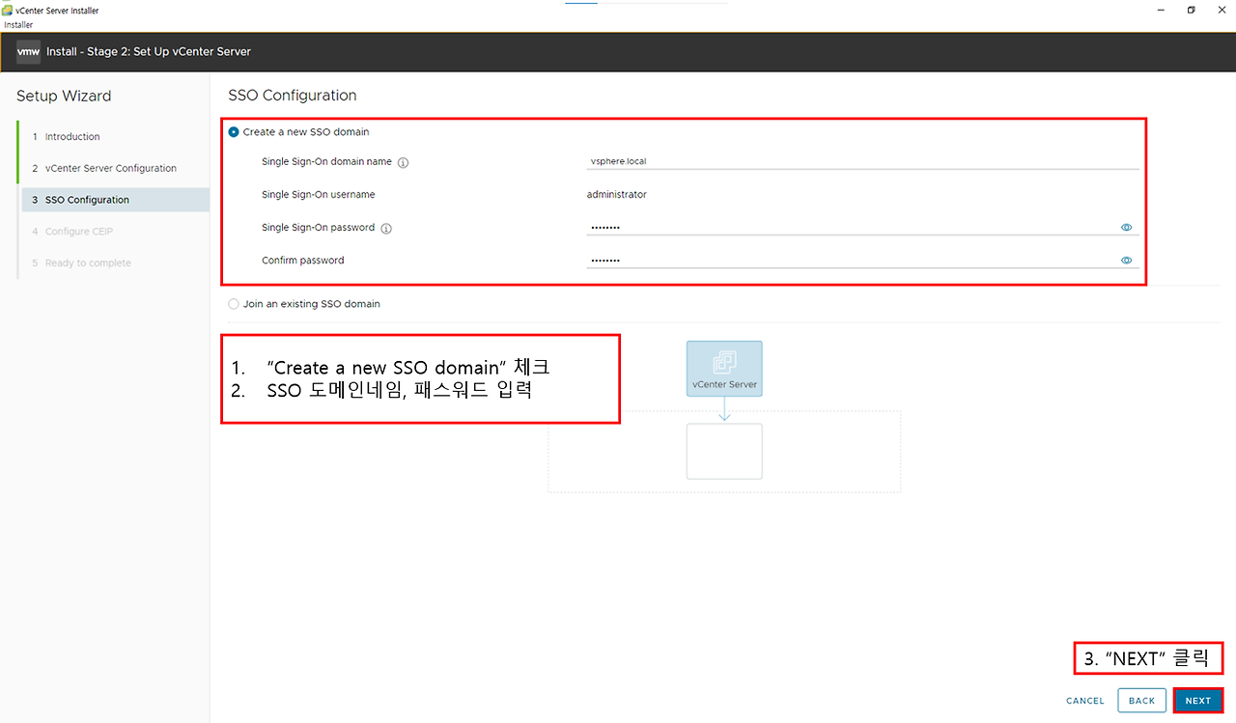Click the Confirm password label
This screenshot has width=1236, height=723.
coord(303,261)
